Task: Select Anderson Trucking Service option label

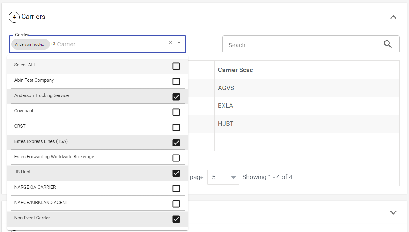Action: [41, 95]
